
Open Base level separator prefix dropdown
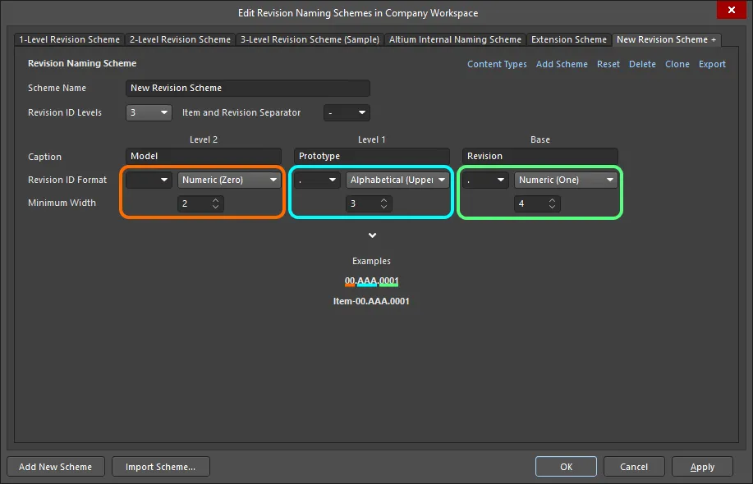coord(485,180)
